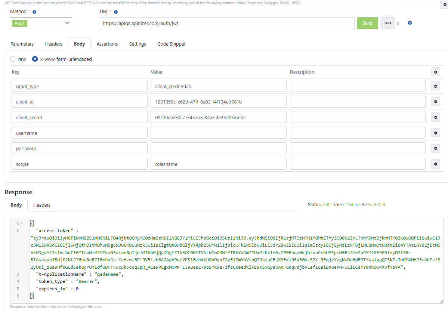Screen dimensions: 448x312
Task: Delete the scope row with minus icon
Action: pyautogui.click(x=435, y=164)
